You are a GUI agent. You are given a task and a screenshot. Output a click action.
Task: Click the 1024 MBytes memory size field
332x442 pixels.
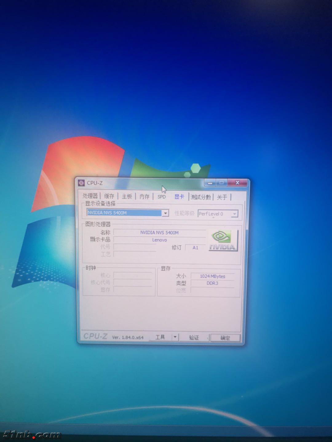click(212, 276)
